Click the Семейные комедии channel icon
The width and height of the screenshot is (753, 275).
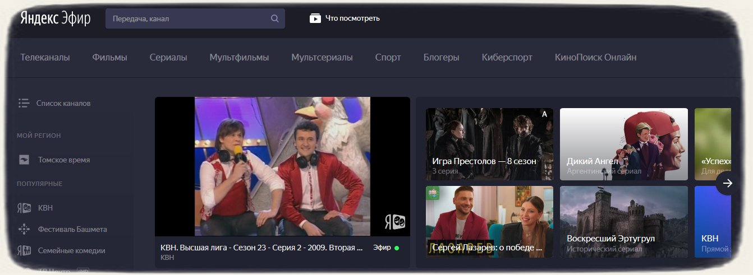coord(24,250)
